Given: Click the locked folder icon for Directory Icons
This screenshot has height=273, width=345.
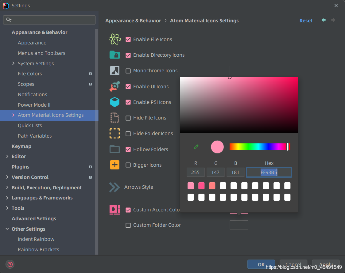Looking at the screenshot, I should pyautogui.click(x=114, y=55).
